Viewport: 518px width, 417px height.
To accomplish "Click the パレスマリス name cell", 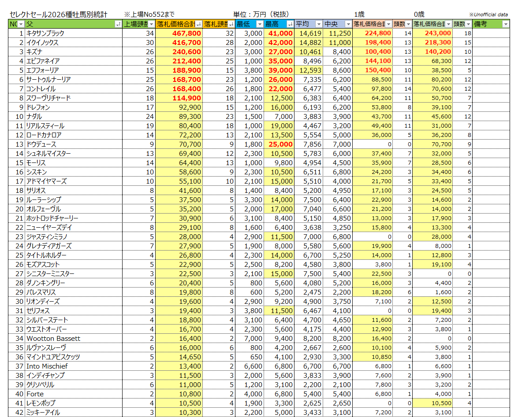I will tap(74, 292).
